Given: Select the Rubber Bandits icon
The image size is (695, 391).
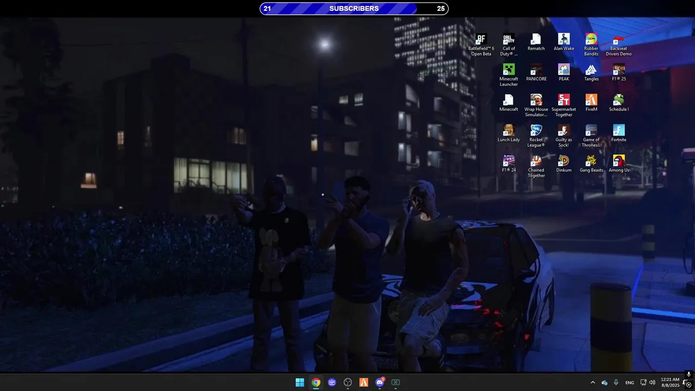Looking at the screenshot, I should (591, 45).
